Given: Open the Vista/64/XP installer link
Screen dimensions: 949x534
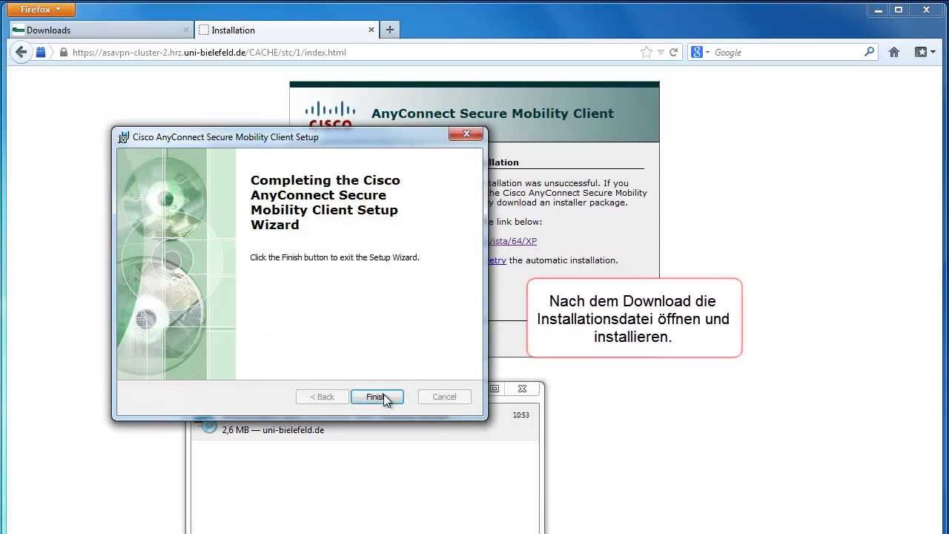Looking at the screenshot, I should point(512,241).
